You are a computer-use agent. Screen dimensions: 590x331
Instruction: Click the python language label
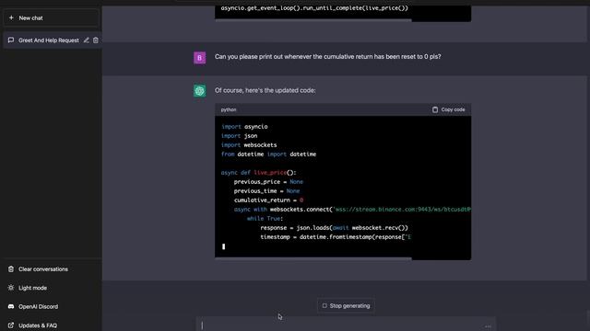point(229,109)
